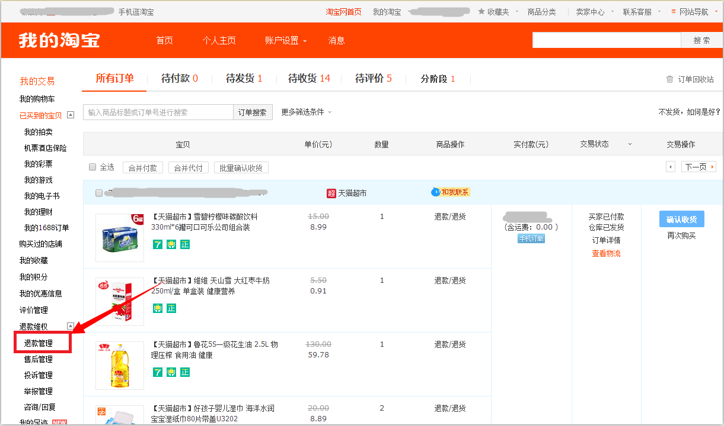Click the 7-day badge under Luhua peanut oil
The height and width of the screenshot is (426, 724).
point(158,372)
